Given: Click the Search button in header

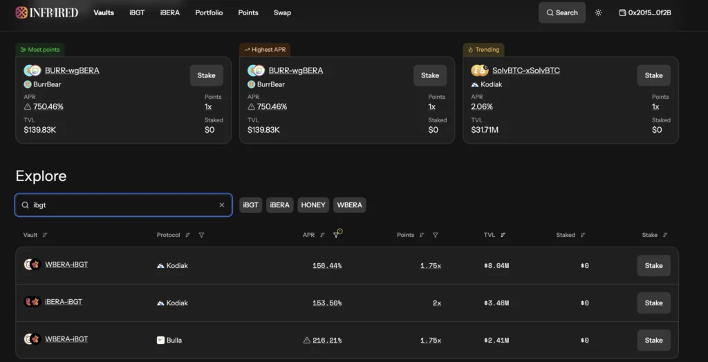Looking at the screenshot, I should (561, 12).
